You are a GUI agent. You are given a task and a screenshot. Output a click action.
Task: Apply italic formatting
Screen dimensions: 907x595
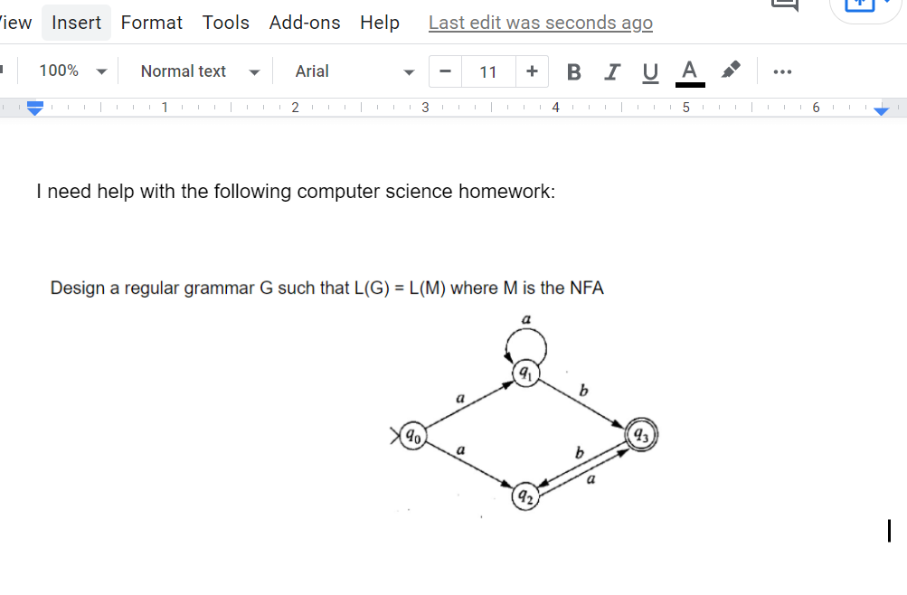611,71
